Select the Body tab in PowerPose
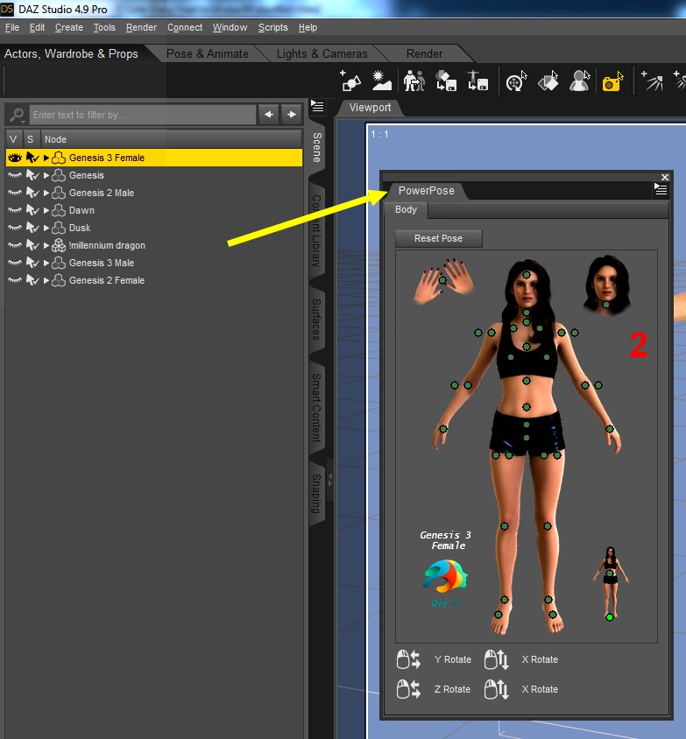686x739 pixels. 406,210
